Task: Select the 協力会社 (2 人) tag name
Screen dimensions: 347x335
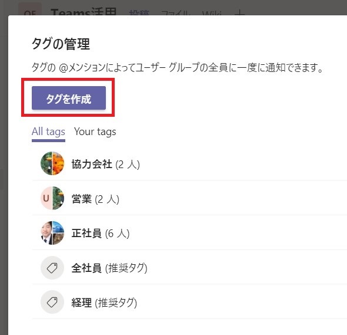Action: (105, 165)
